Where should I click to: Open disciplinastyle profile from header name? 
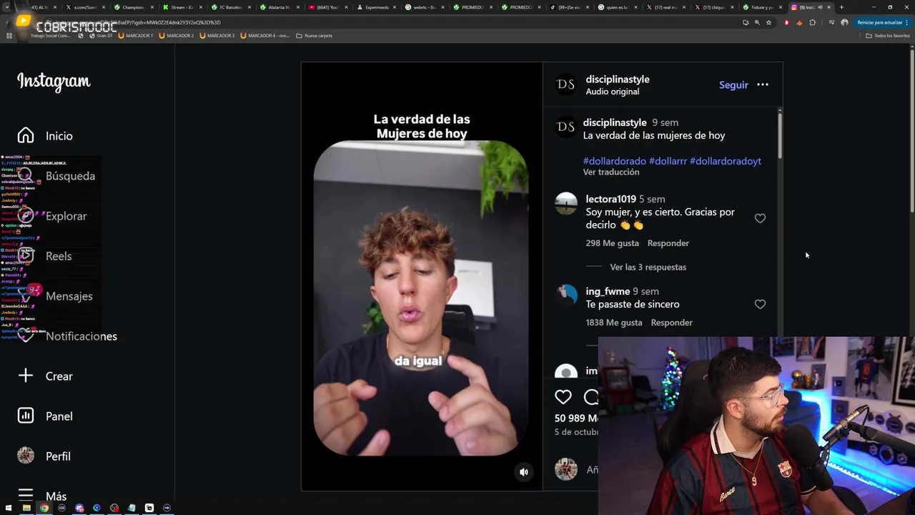click(x=618, y=79)
